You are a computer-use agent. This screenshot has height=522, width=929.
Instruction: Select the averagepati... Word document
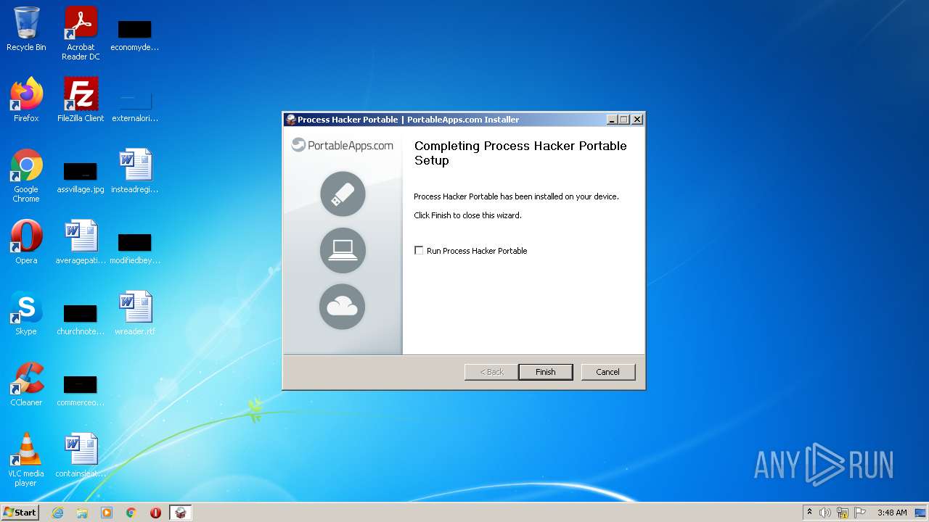coord(81,242)
